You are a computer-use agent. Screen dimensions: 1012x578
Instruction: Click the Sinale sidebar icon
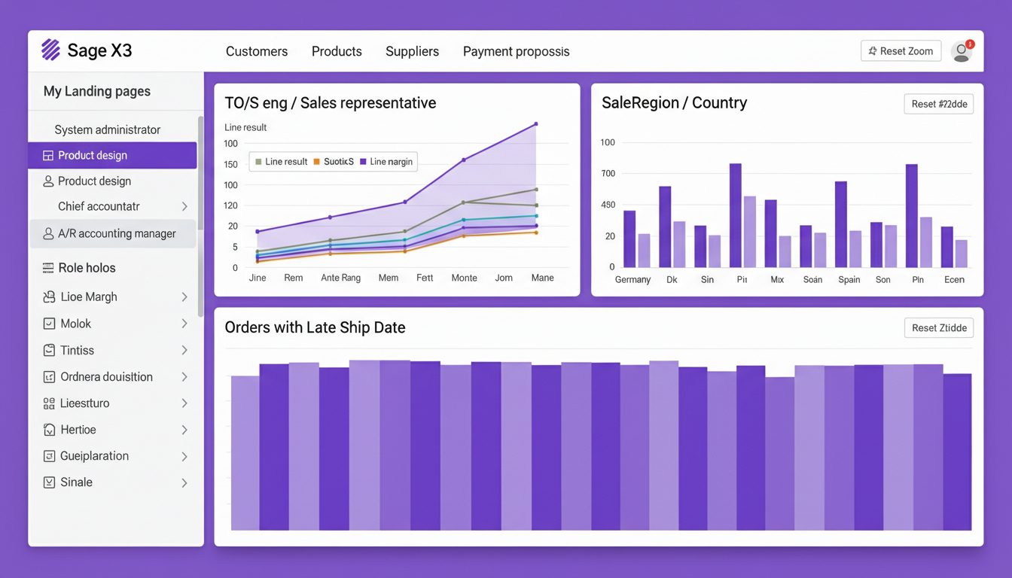[49, 482]
